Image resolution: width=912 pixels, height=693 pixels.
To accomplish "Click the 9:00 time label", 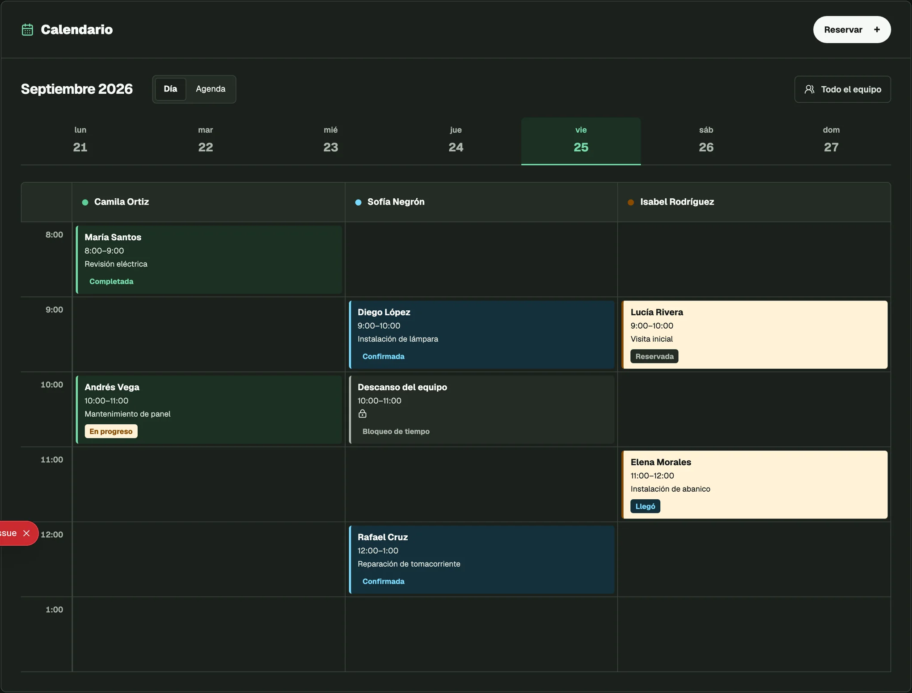I will tap(54, 310).
